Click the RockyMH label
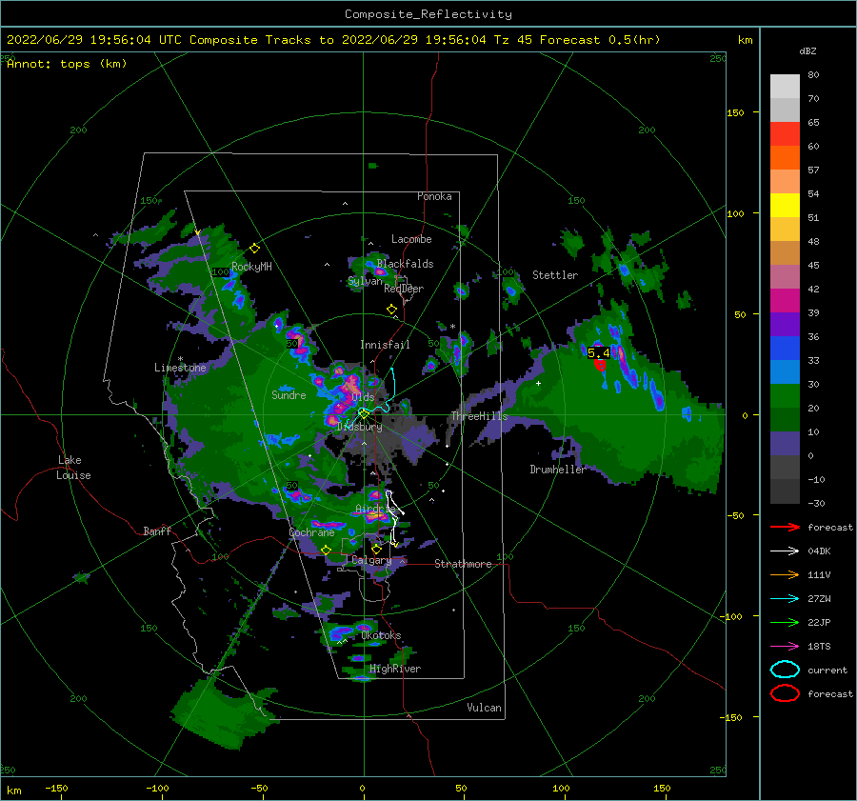The width and height of the screenshot is (857, 801). 251,267
